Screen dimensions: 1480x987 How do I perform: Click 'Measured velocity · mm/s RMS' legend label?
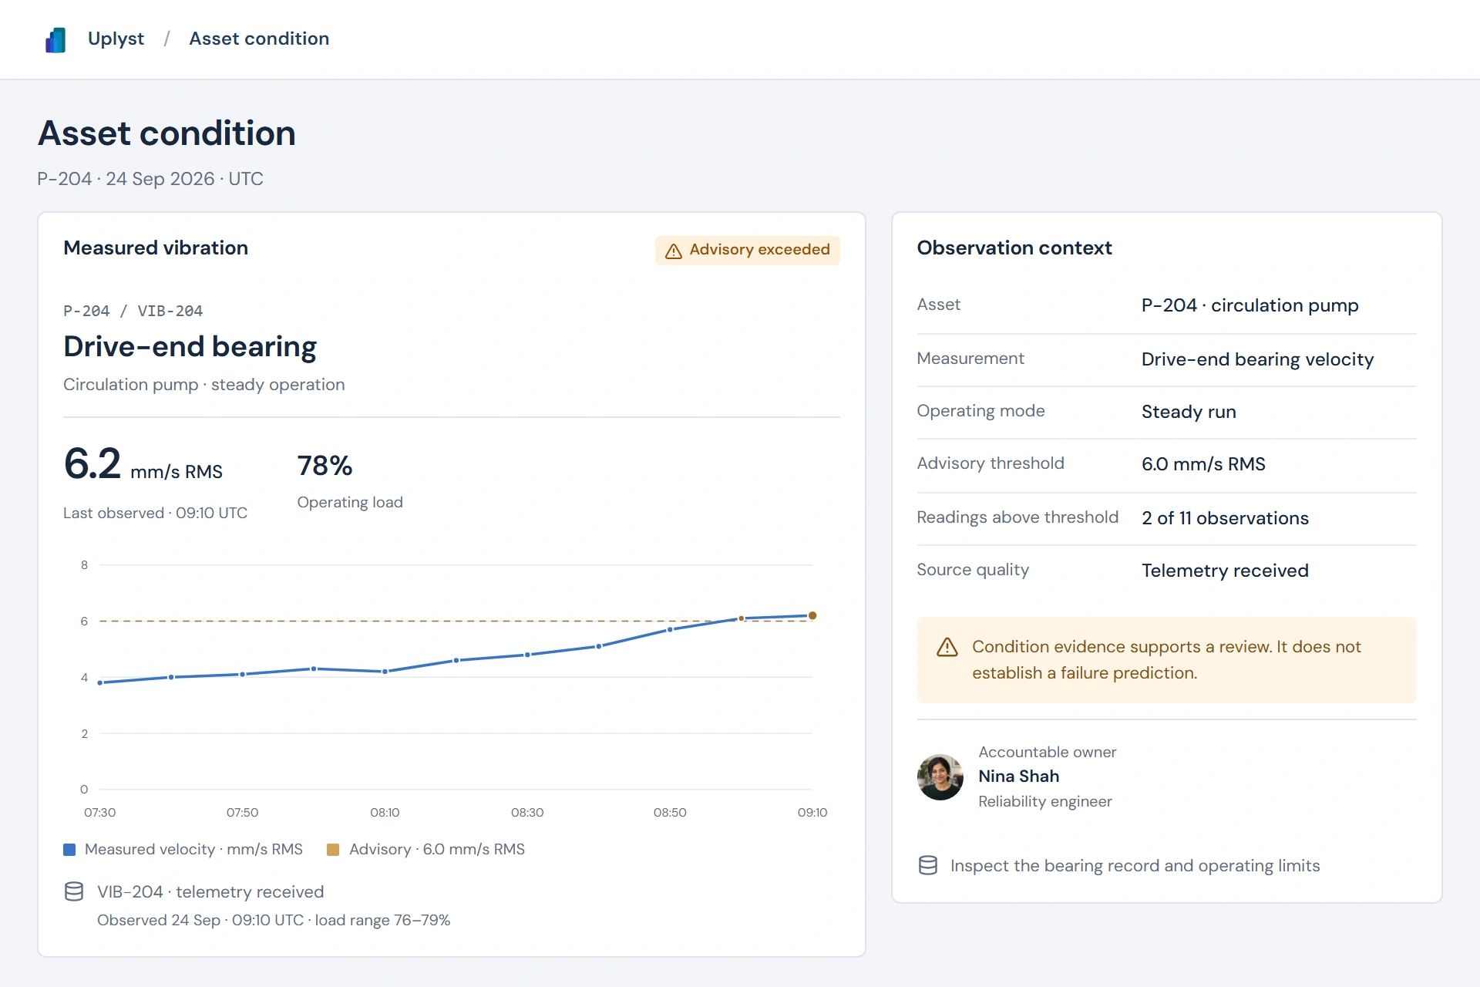pos(193,849)
